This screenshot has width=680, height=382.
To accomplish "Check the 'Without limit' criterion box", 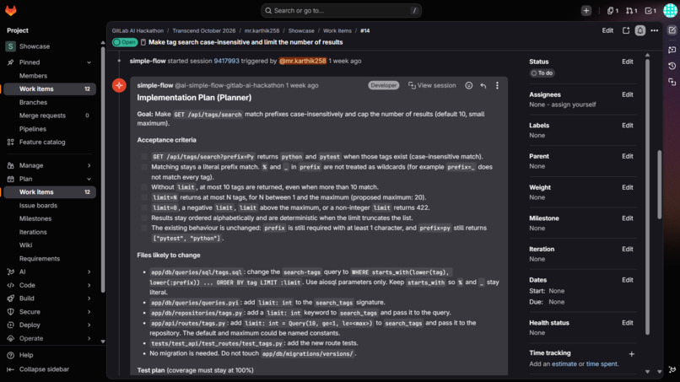I will click(144, 187).
